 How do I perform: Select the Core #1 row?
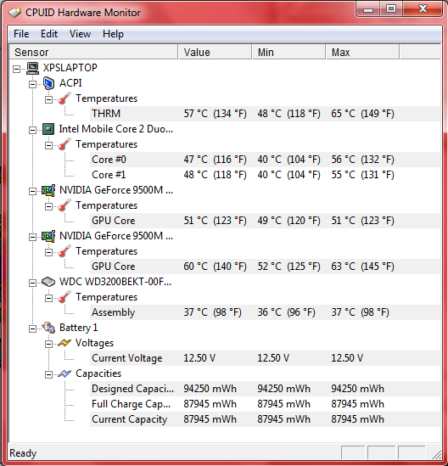[265, 175]
